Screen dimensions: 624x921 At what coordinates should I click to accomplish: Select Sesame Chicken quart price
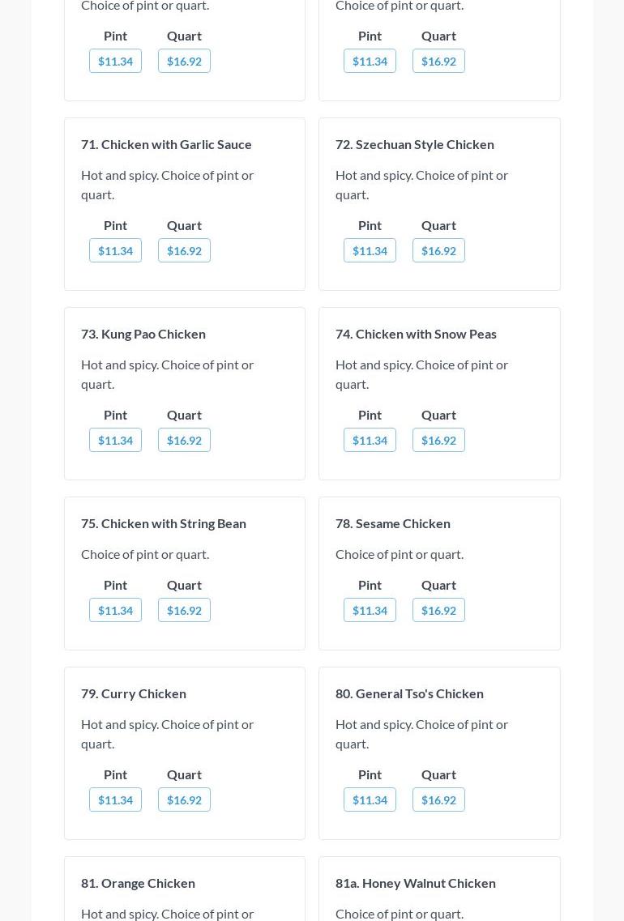point(438,610)
